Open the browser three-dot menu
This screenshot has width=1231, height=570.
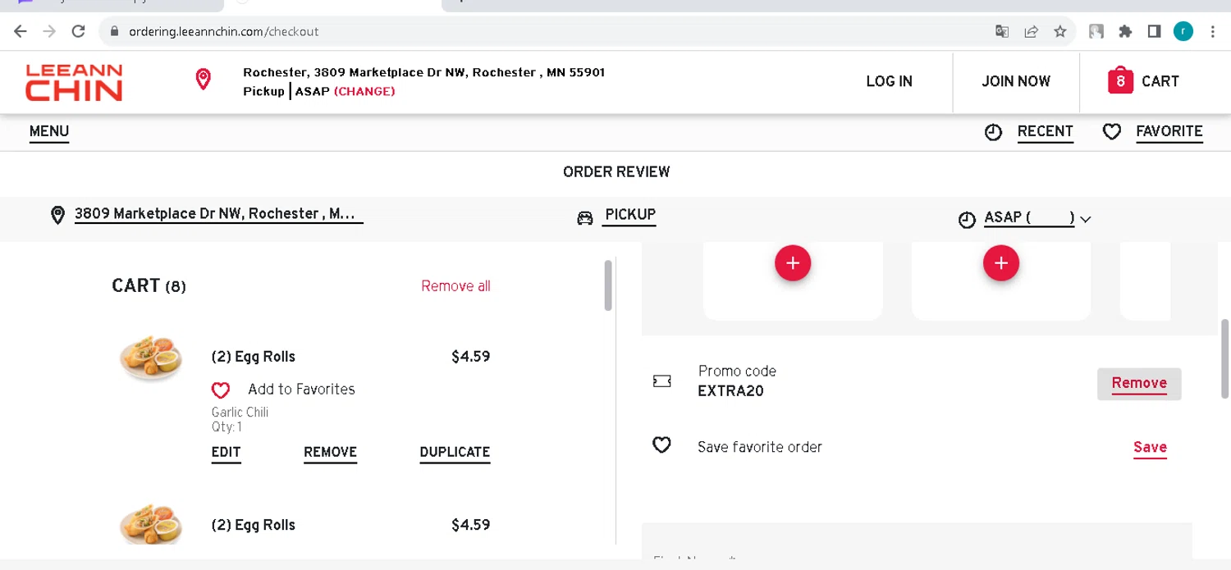pyautogui.click(x=1212, y=31)
